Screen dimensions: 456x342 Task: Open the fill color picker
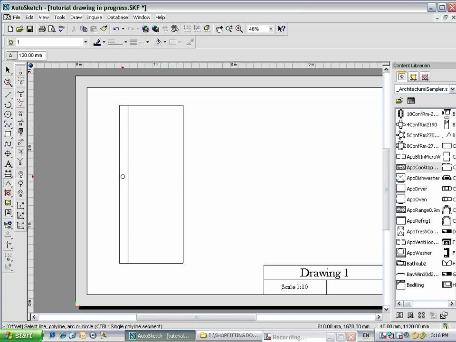pos(159,42)
